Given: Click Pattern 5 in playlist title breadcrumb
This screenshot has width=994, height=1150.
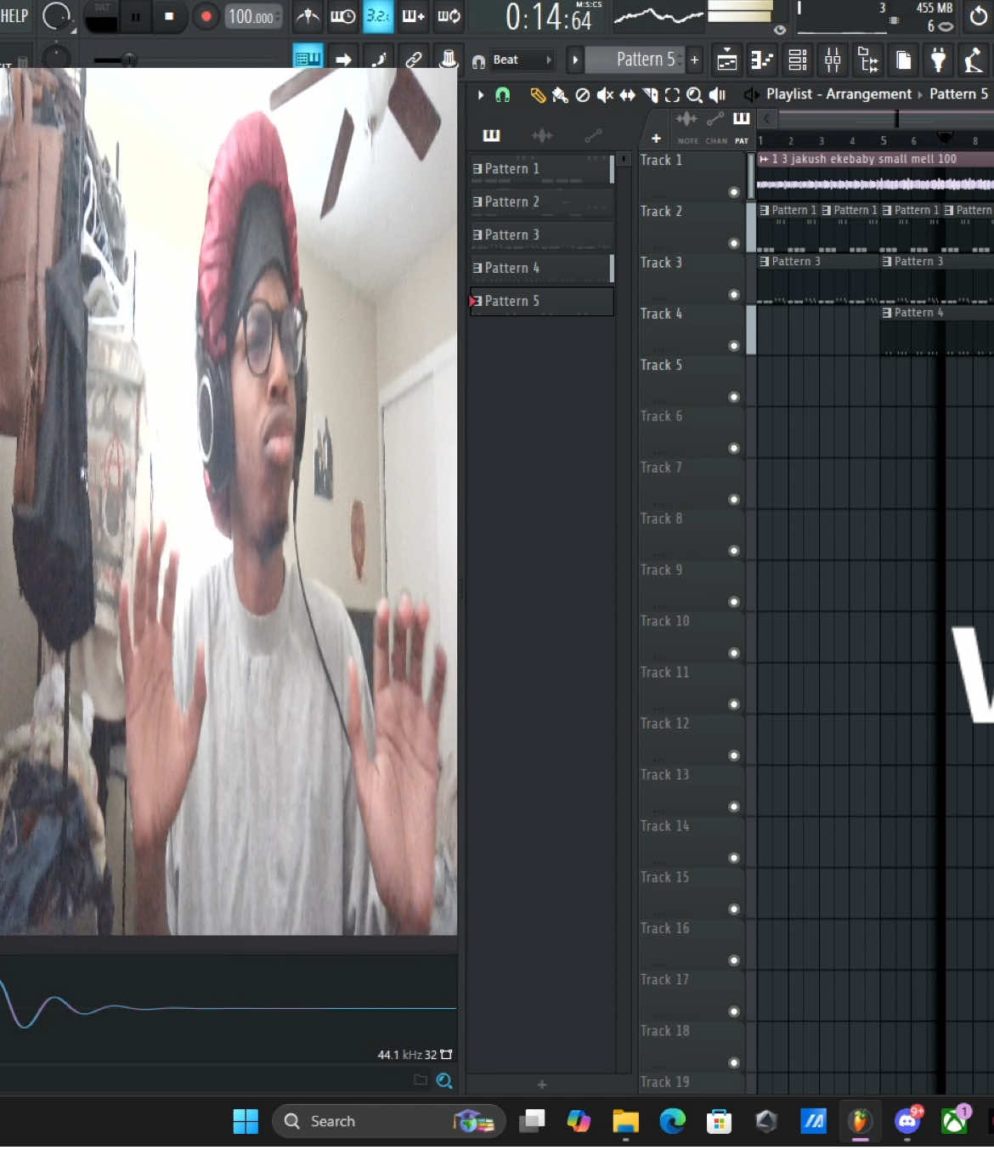Looking at the screenshot, I should click(x=958, y=94).
